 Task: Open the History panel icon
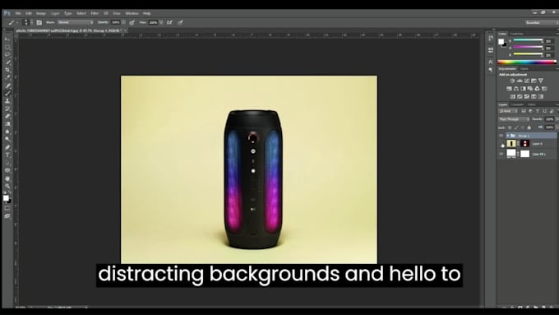[491, 39]
